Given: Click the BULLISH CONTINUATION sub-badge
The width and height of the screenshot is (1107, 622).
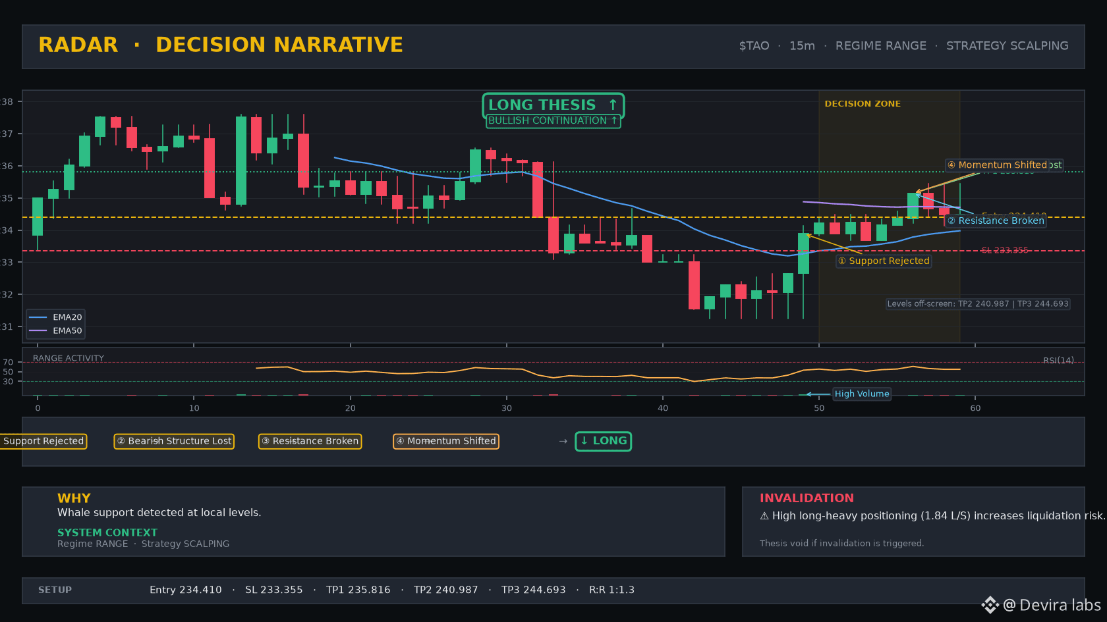Looking at the screenshot, I should [x=553, y=121].
